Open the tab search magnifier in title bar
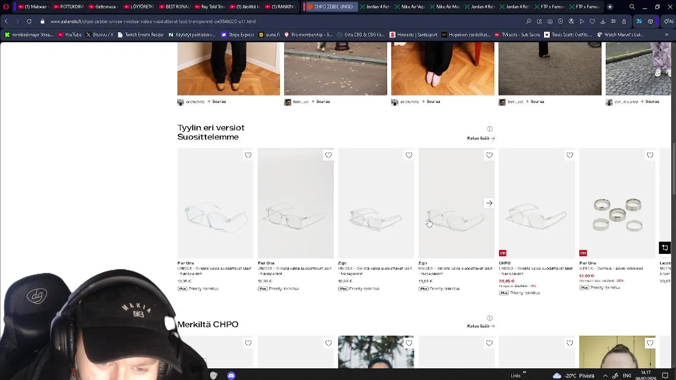The image size is (676, 380). [x=632, y=7]
